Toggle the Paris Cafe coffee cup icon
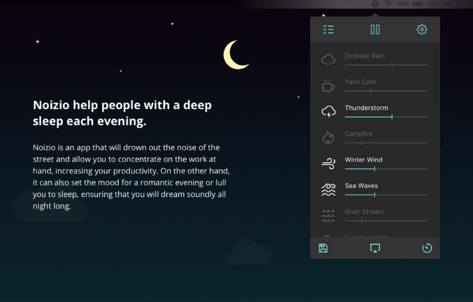The height and width of the screenshot is (302, 473). coord(328,86)
